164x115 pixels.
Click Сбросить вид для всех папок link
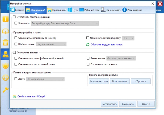[x=107, y=44]
